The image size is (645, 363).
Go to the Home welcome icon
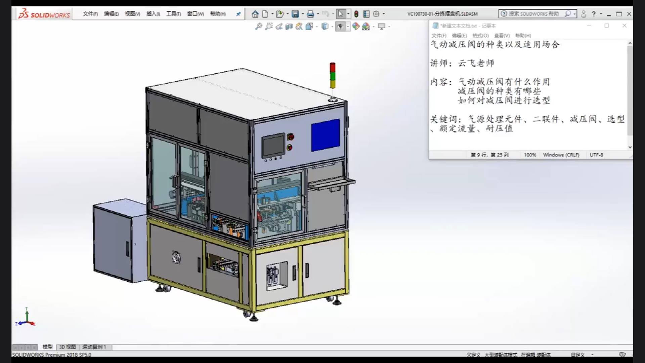(255, 14)
